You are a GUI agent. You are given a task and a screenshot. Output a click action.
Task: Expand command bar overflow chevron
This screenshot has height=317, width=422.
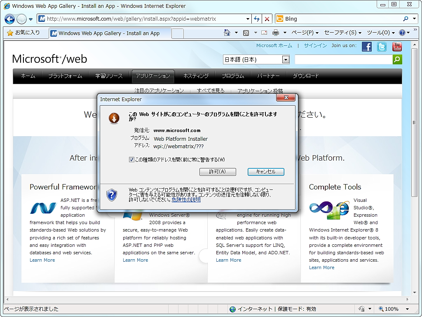[415, 29]
